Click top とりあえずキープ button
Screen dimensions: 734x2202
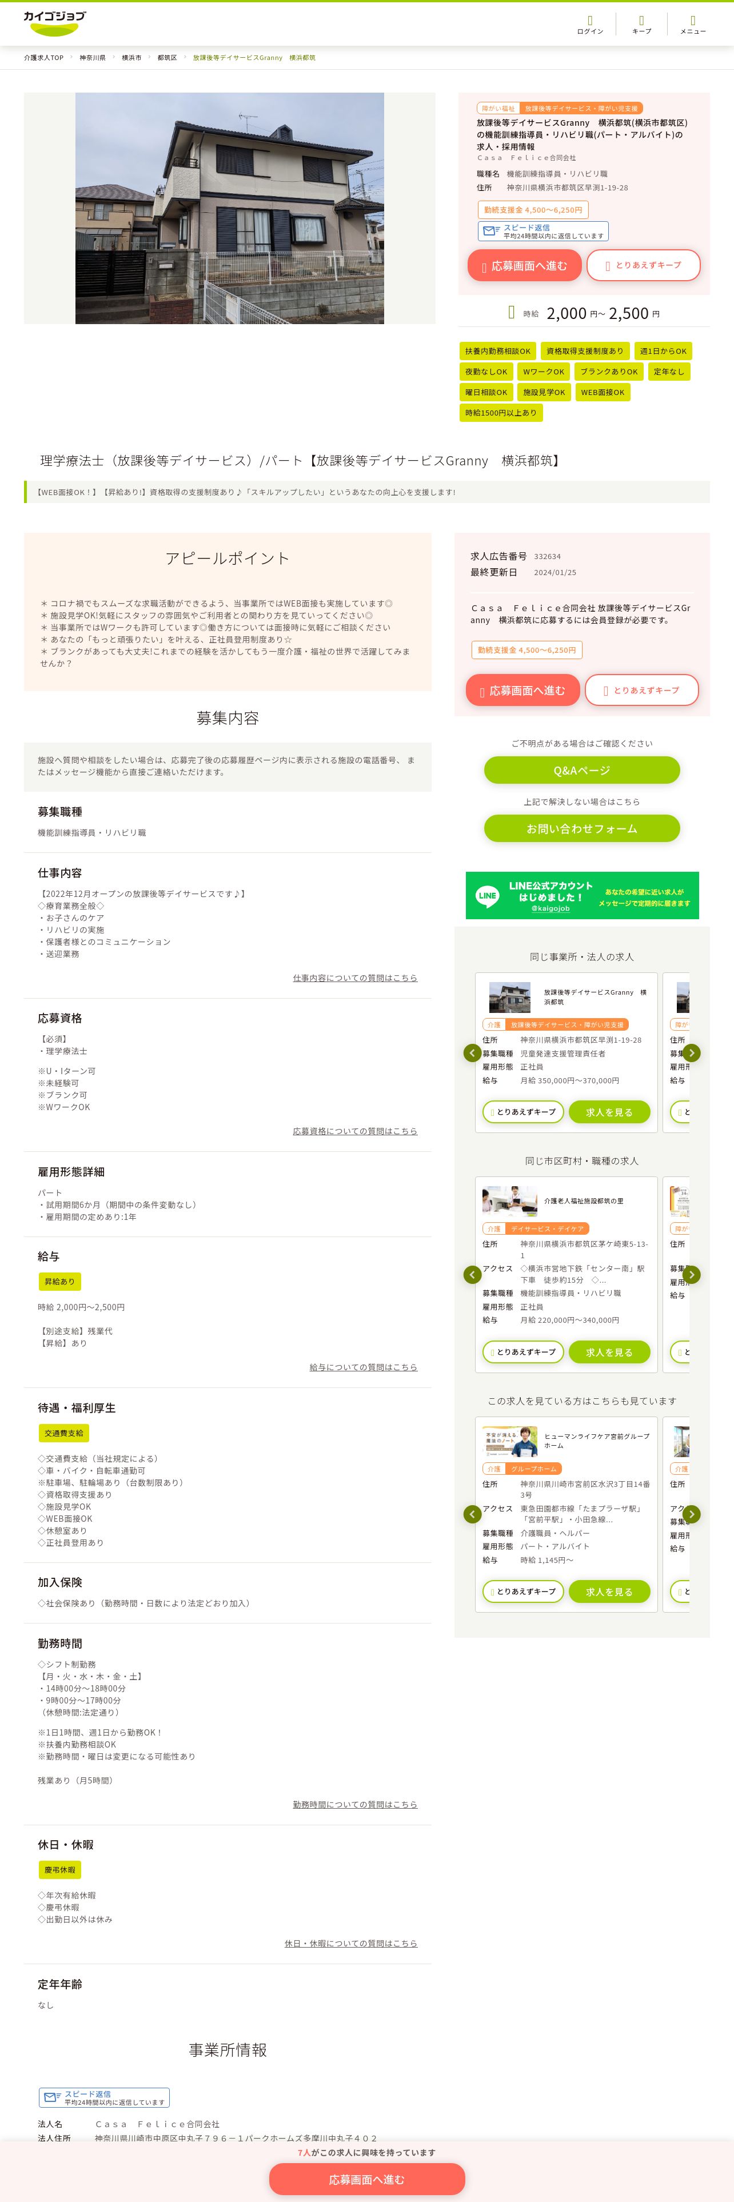[644, 265]
